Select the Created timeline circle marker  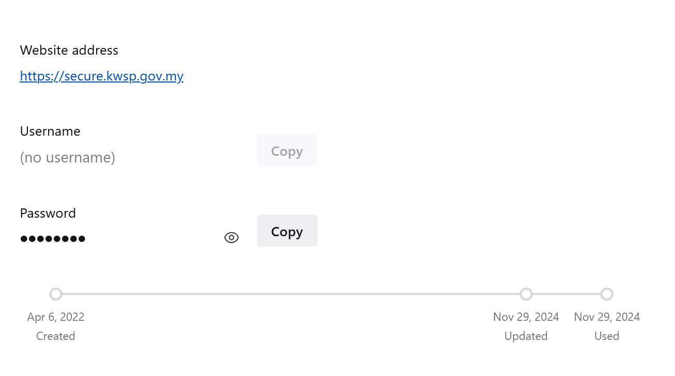pos(56,294)
